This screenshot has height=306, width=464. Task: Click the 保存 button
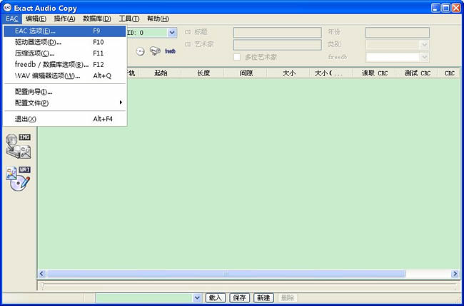240,297
